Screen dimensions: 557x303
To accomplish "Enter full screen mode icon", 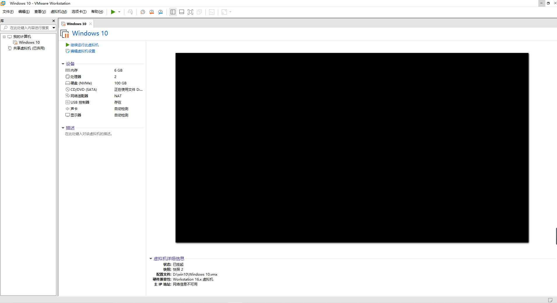I will coord(190,12).
